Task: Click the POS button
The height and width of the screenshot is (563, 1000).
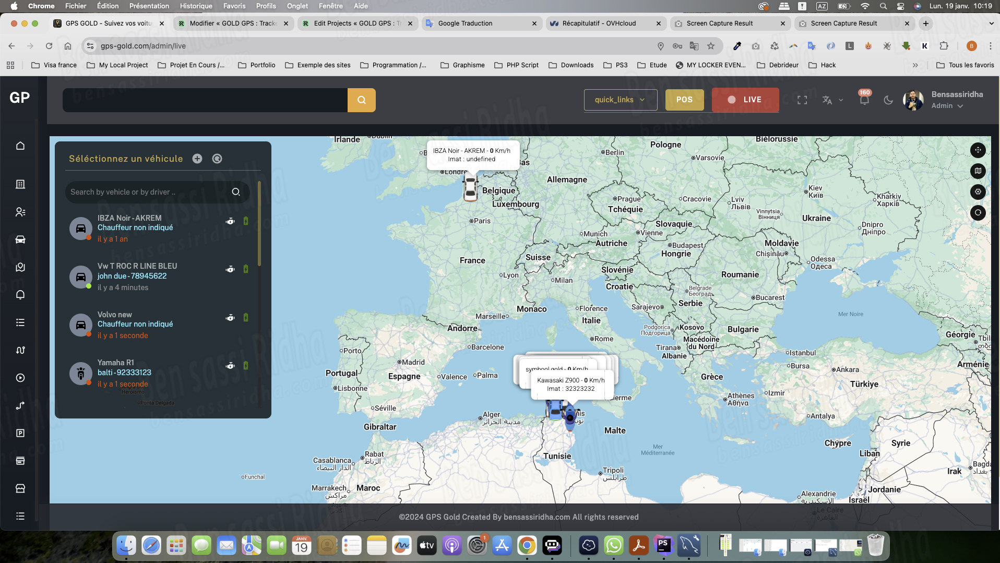Action: tap(684, 100)
